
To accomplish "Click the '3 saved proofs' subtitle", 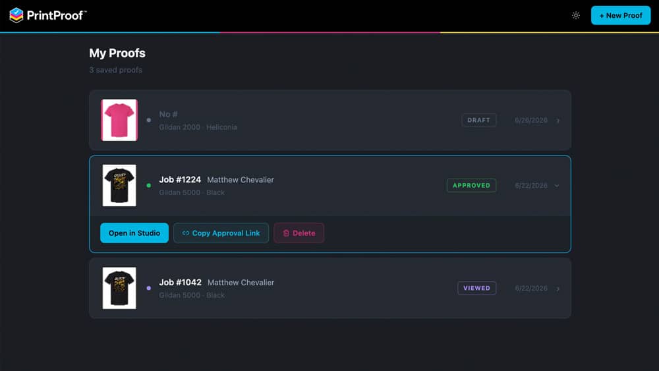I will (x=115, y=70).
